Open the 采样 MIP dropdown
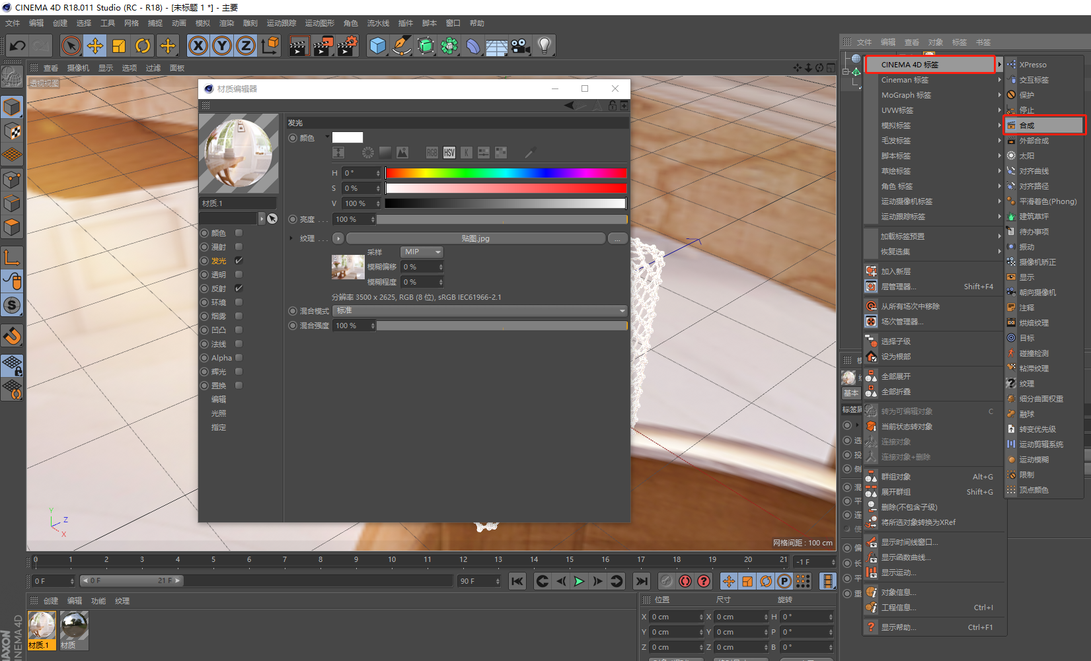The image size is (1091, 661). click(422, 252)
